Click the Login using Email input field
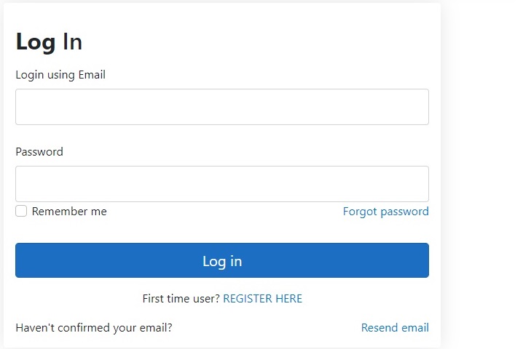Image resolution: width=523 pixels, height=349 pixels. click(x=221, y=107)
